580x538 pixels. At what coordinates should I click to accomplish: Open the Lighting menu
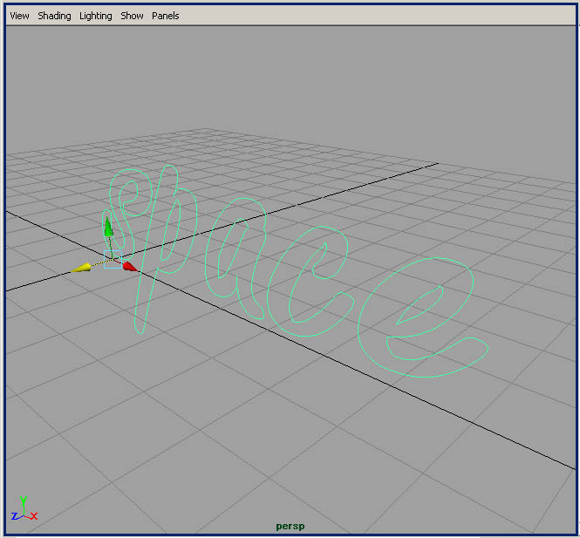click(95, 16)
